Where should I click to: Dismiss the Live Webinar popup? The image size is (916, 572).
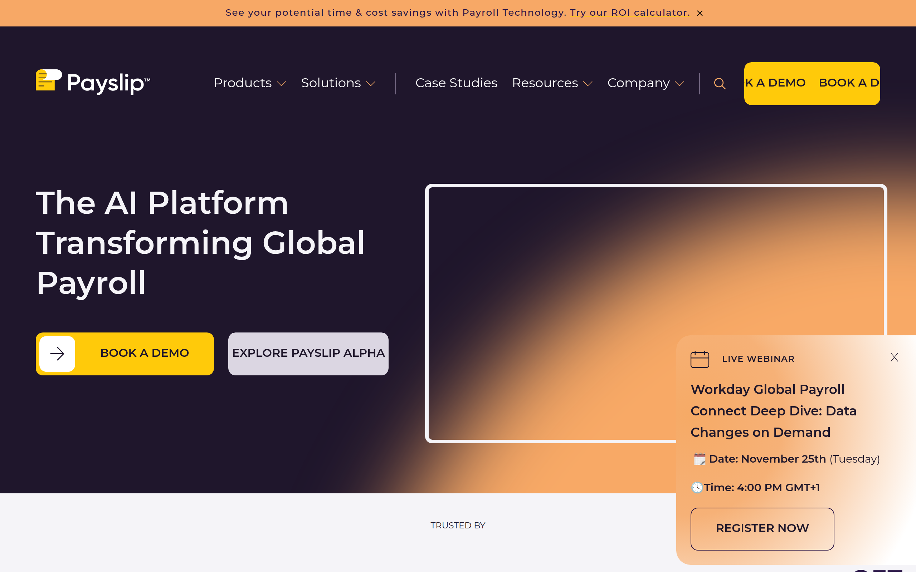pyautogui.click(x=894, y=357)
